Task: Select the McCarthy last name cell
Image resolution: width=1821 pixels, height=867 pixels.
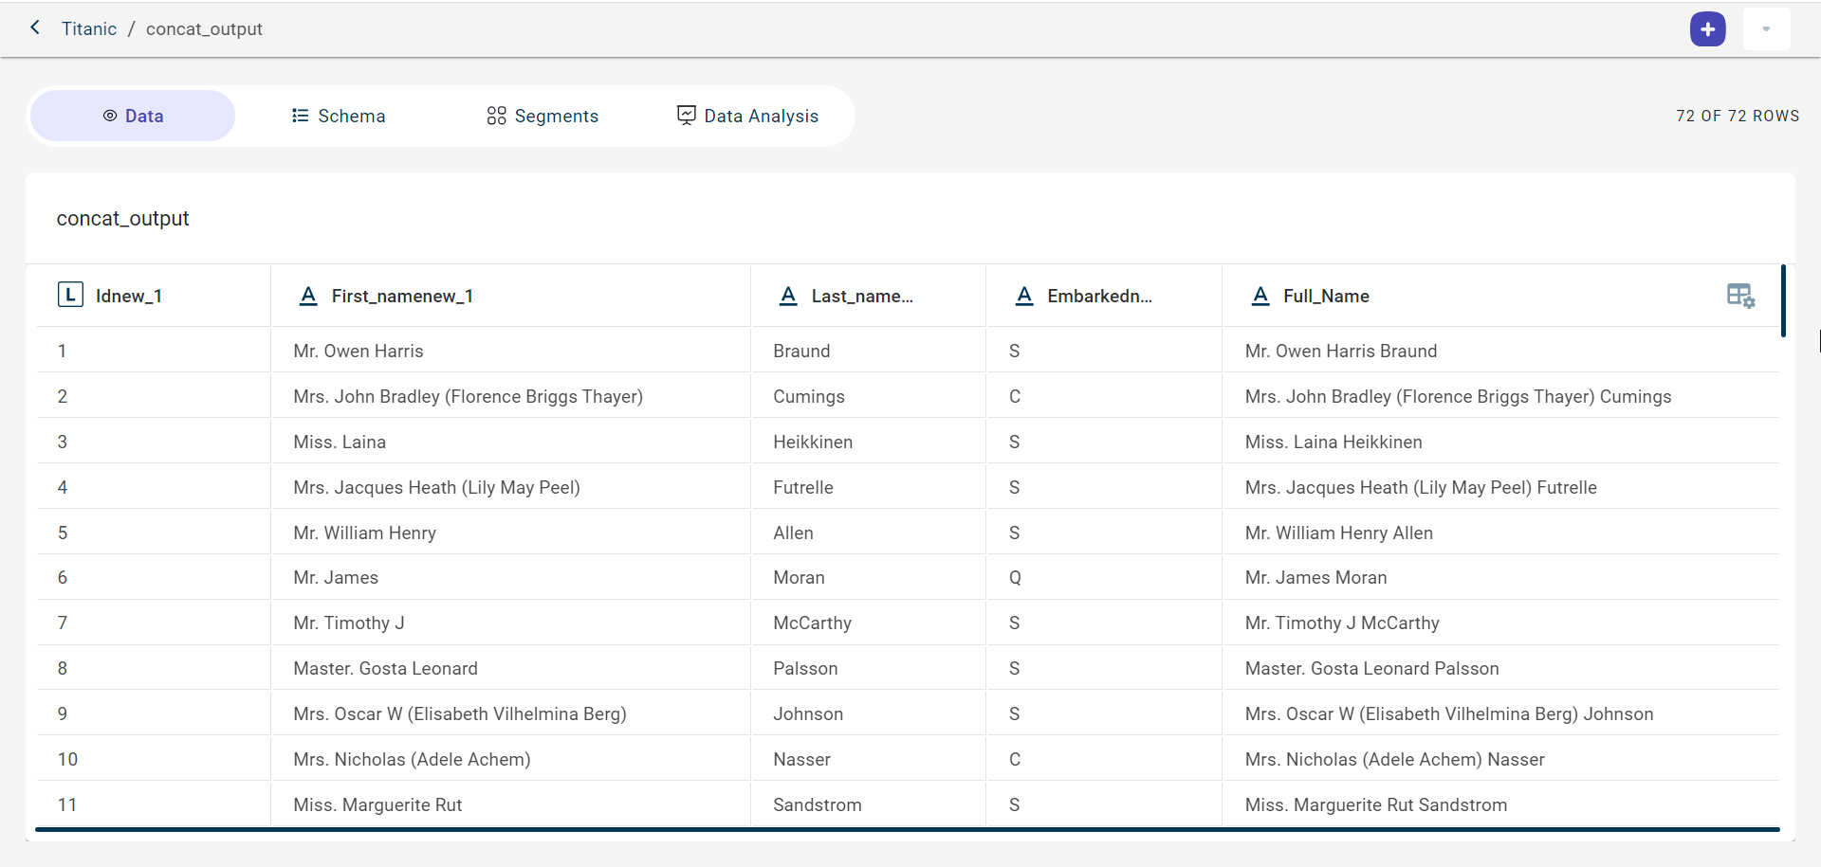Action: [812, 623]
